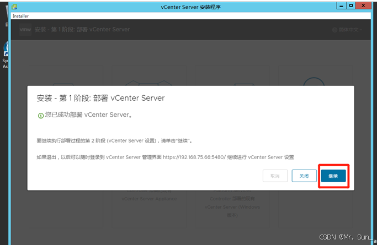Click the '您已成功部署 vCenter Server' message

click(88, 115)
